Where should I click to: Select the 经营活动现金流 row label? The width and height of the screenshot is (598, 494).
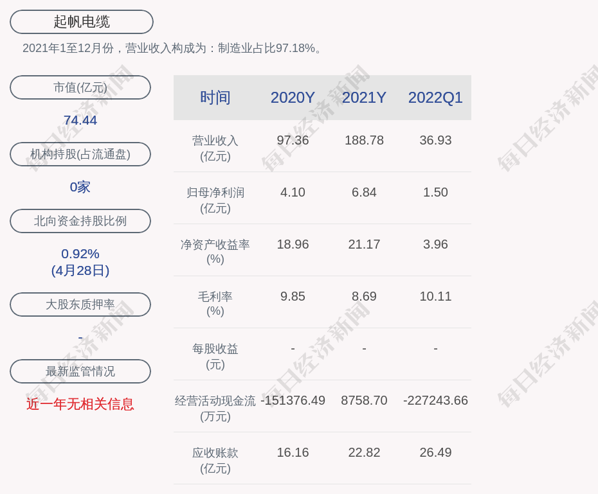click(x=215, y=409)
